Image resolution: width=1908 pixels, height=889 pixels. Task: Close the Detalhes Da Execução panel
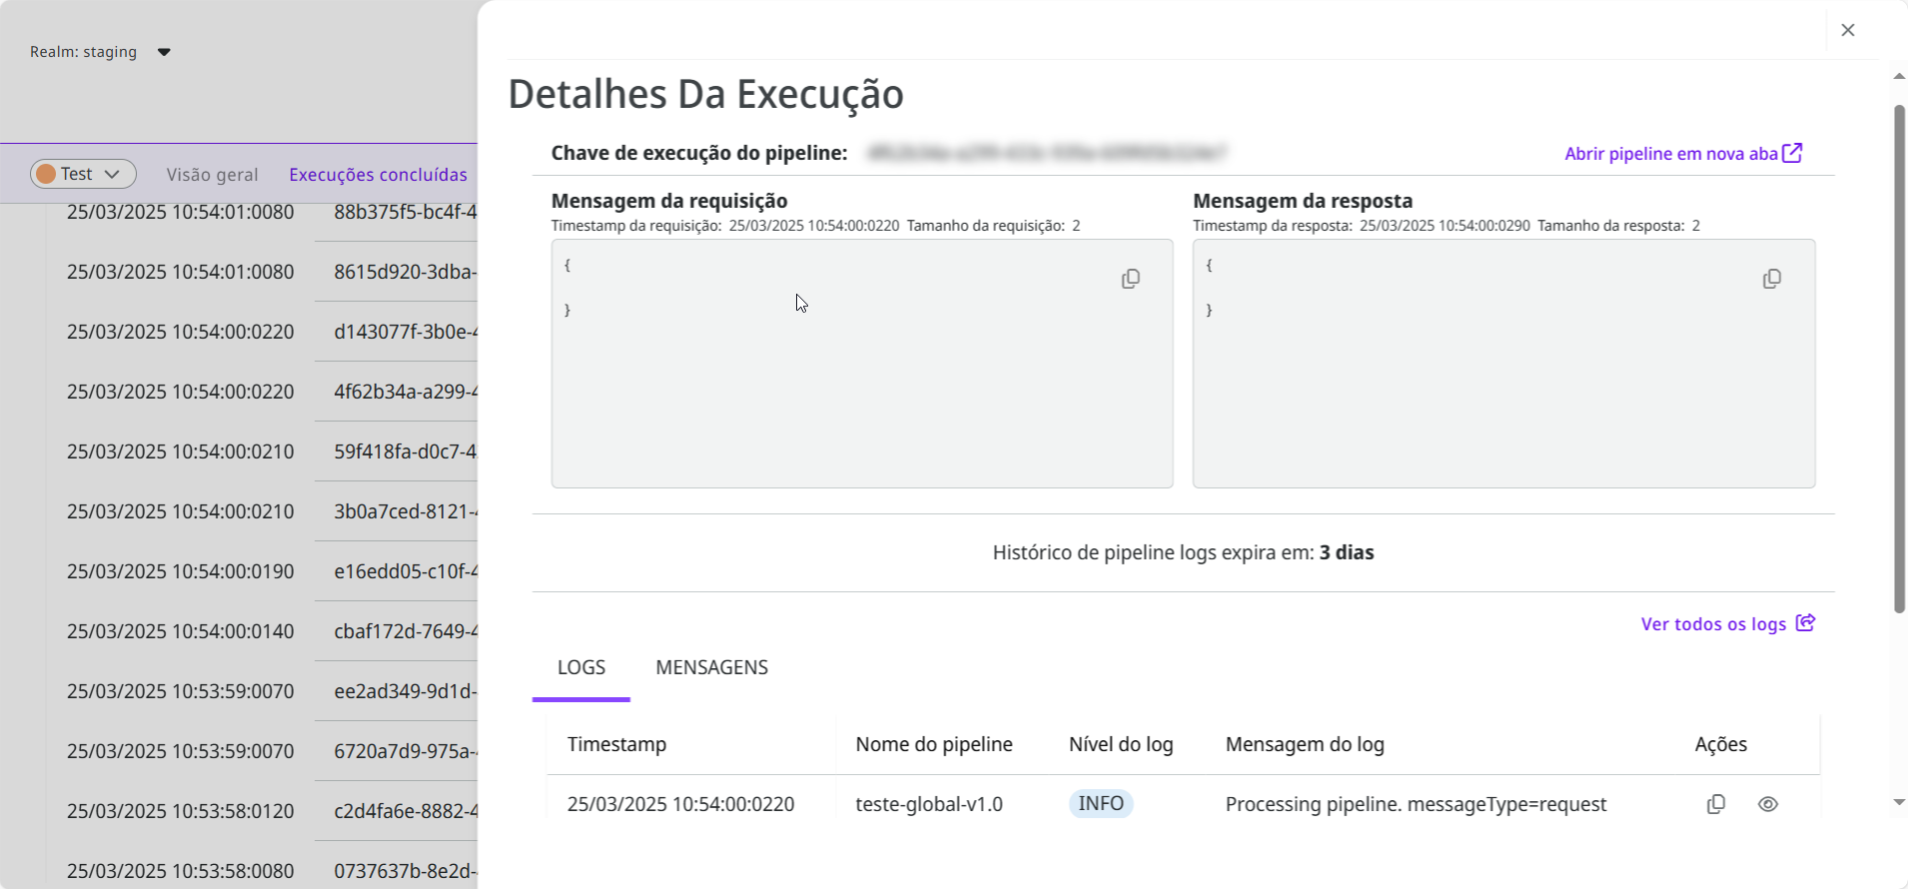point(1847,30)
